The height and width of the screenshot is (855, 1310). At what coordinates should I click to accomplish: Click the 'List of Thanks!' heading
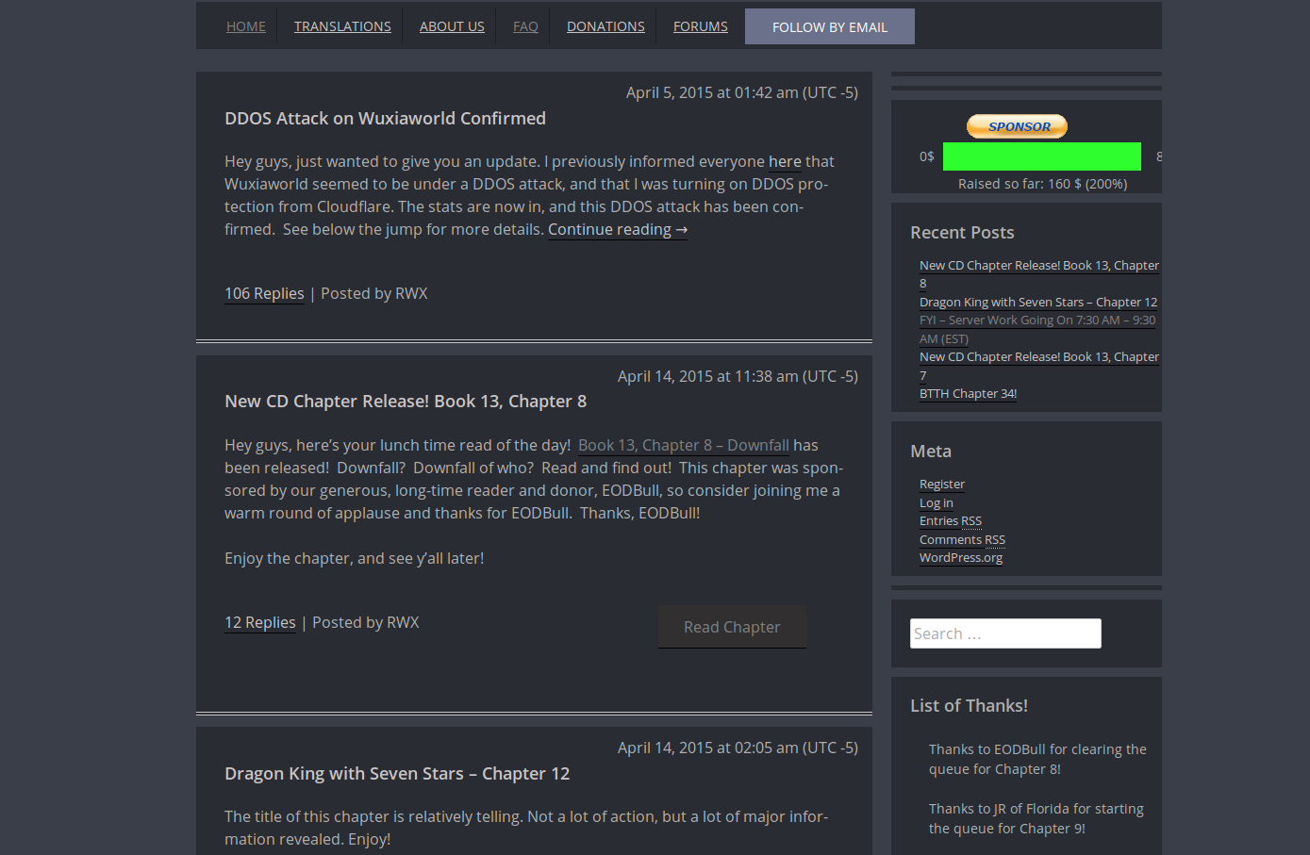click(969, 705)
